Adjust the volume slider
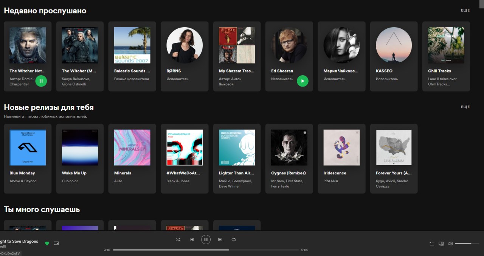 coord(467,244)
